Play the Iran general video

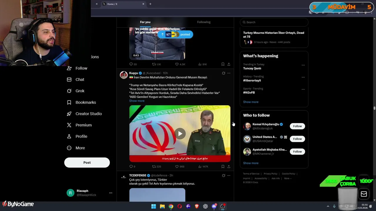tap(180, 134)
